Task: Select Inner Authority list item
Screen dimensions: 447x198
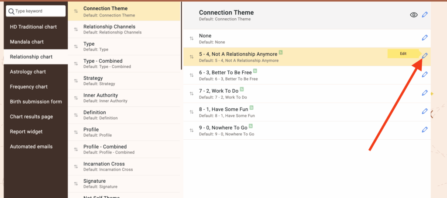Action: tap(101, 97)
